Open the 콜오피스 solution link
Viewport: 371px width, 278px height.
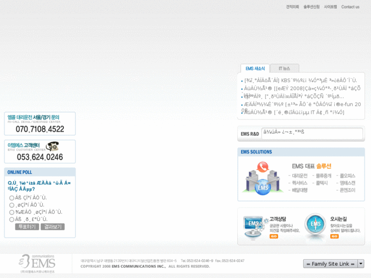(x=348, y=176)
